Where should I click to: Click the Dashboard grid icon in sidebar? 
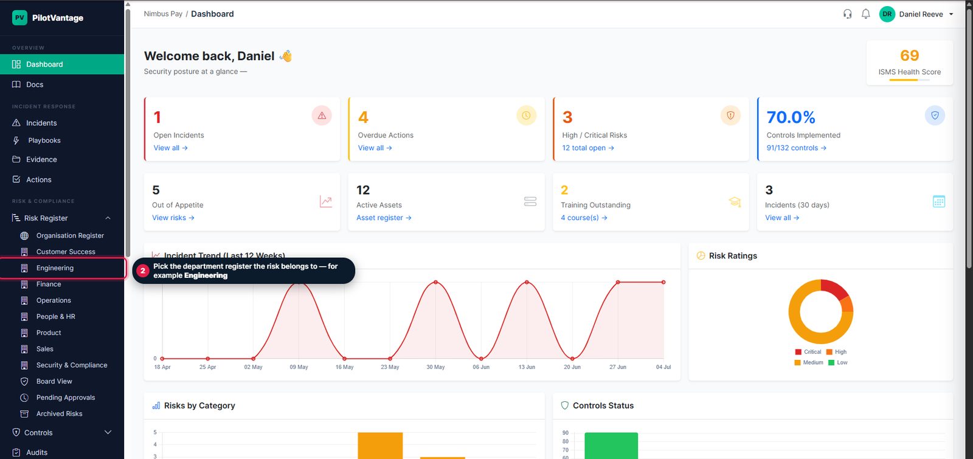click(16, 64)
